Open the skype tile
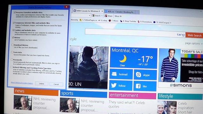Viewport: 203px width, 114px height. [145, 75]
